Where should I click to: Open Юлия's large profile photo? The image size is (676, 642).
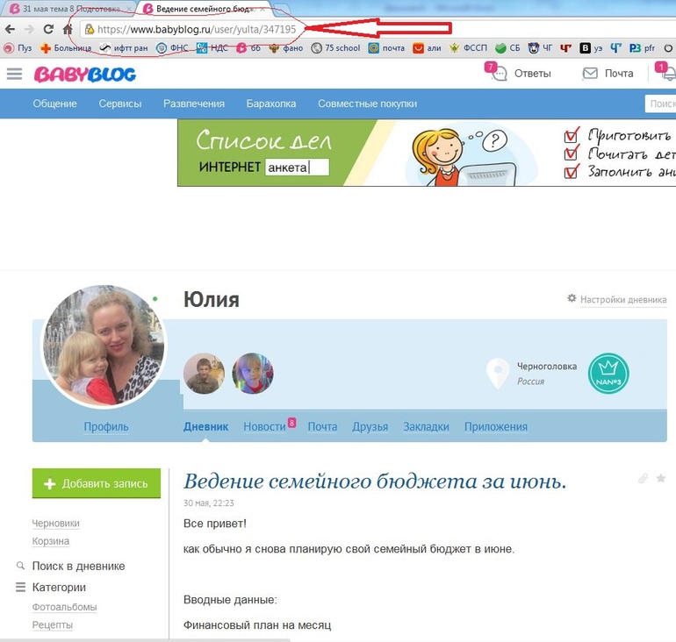104,346
